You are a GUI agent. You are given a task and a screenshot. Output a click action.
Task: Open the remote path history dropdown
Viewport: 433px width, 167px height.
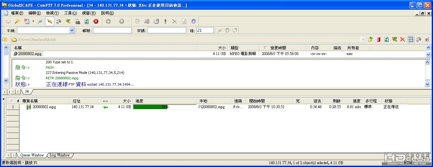(x=364, y=39)
